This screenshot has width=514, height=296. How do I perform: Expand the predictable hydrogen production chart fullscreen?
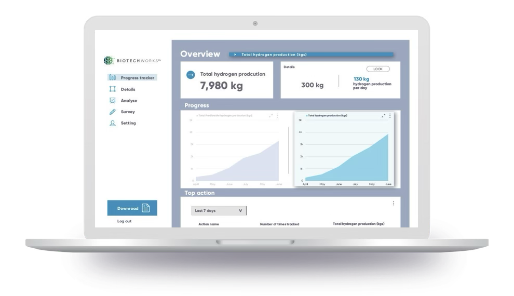point(271,116)
